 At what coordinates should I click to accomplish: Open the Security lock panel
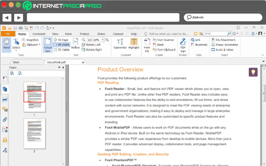click(x=5, y=140)
